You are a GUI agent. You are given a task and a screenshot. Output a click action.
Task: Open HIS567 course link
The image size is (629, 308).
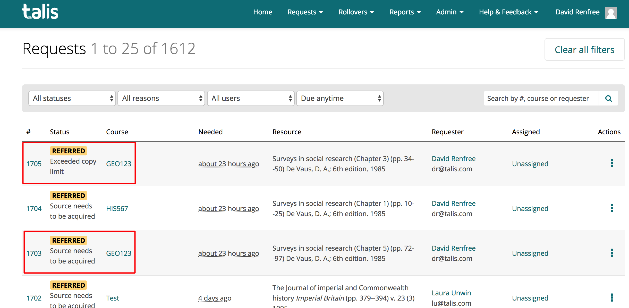(117, 209)
